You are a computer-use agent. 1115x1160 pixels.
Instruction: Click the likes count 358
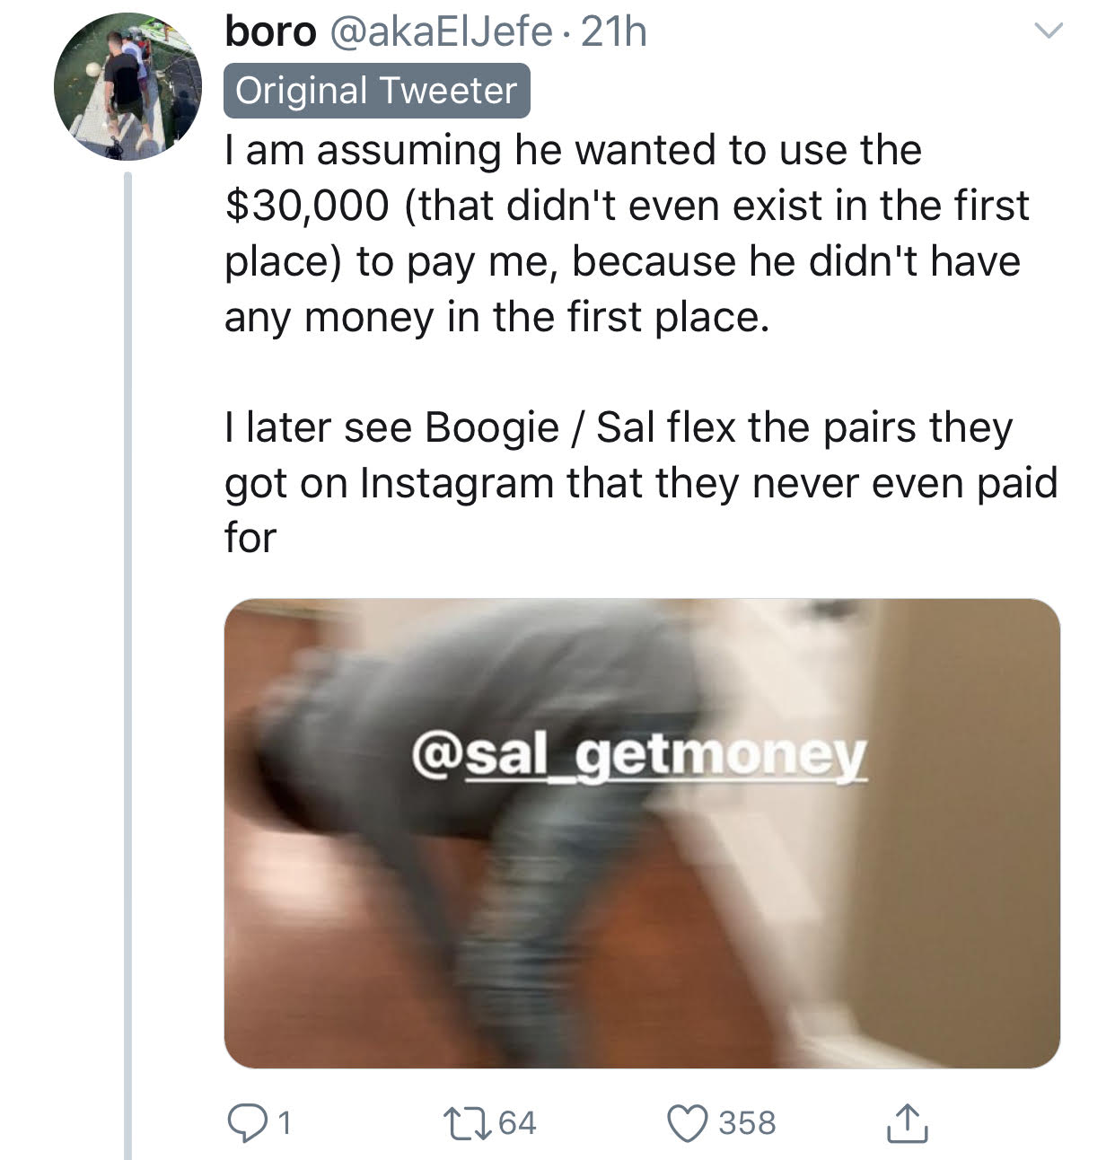(x=747, y=1122)
